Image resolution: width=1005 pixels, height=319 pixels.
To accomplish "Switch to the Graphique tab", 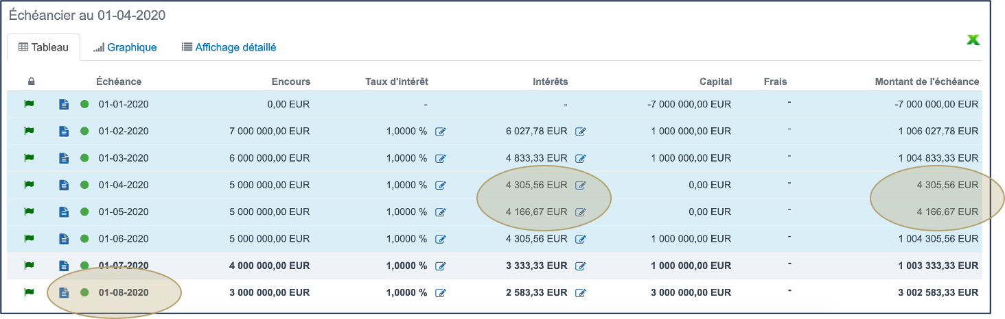I will (x=126, y=47).
